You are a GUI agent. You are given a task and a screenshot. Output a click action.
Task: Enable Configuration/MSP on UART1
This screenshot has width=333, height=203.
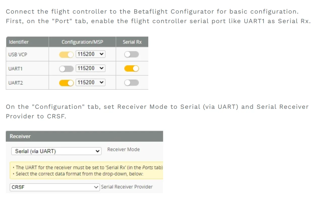pos(66,69)
